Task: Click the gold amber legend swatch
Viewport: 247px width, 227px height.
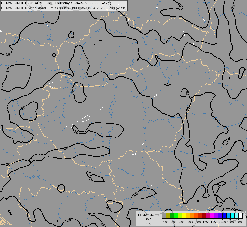Action: tap(188, 216)
